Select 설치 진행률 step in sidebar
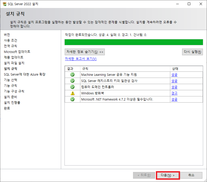This screenshot has height=182, width=207. click(x=12, y=103)
